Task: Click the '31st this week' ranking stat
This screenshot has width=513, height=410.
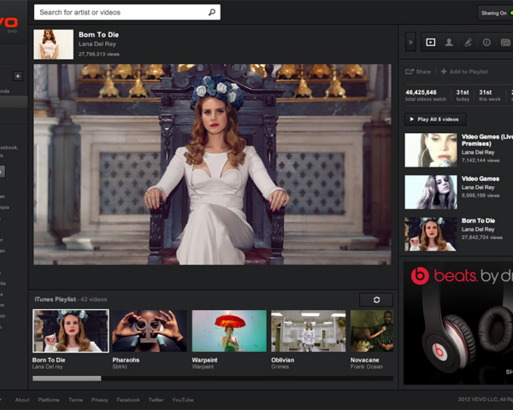Action: [x=490, y=96]
